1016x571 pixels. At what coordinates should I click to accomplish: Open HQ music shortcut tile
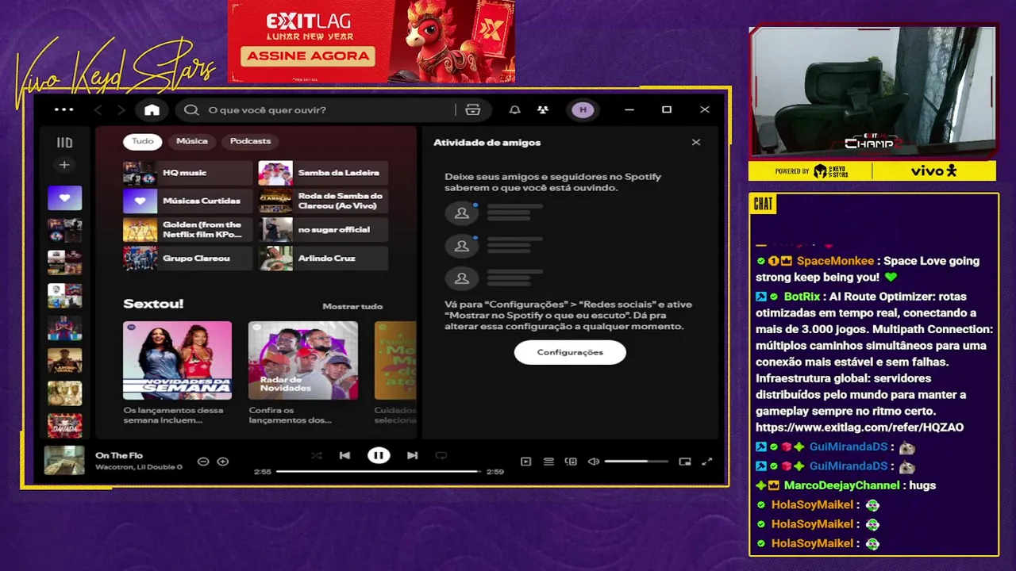187,173
